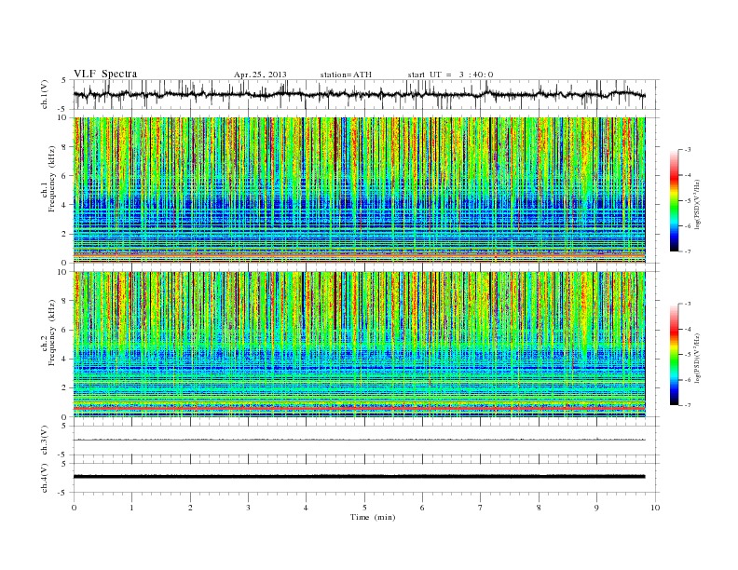
Task: Click the ch.2 spectrogram panel
Action: (359, 345)
